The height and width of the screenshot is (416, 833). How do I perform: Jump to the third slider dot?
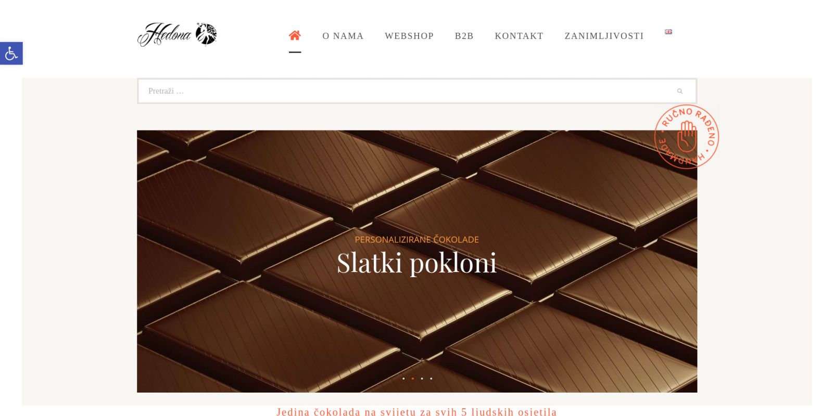click(x=422, y=379)
